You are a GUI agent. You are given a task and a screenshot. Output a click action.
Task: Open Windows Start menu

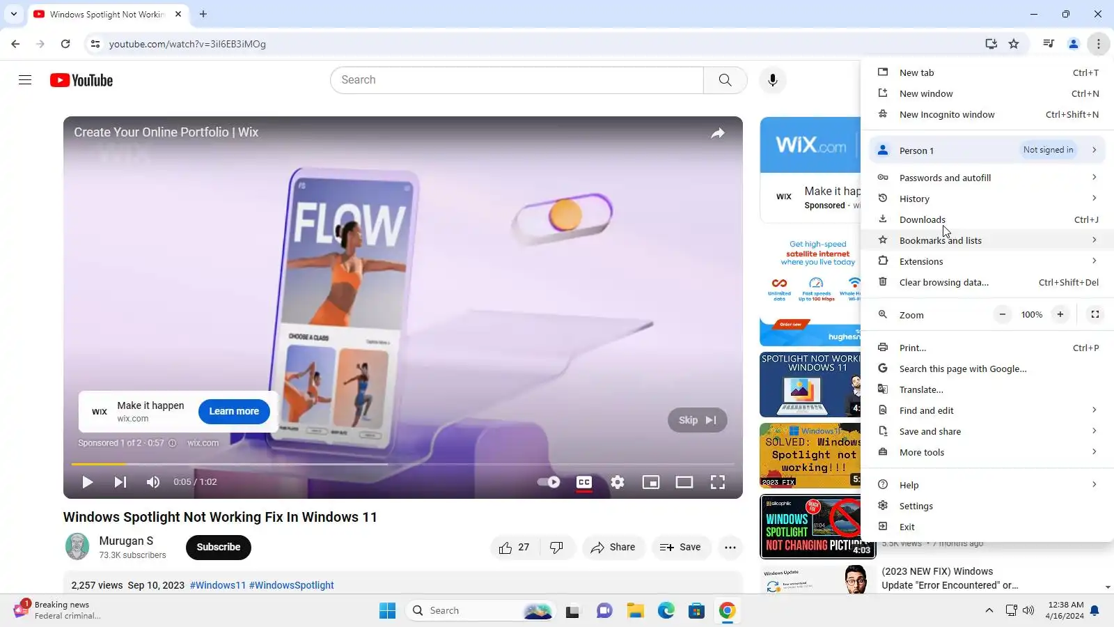pyautogui.click(x=387, y=611)
